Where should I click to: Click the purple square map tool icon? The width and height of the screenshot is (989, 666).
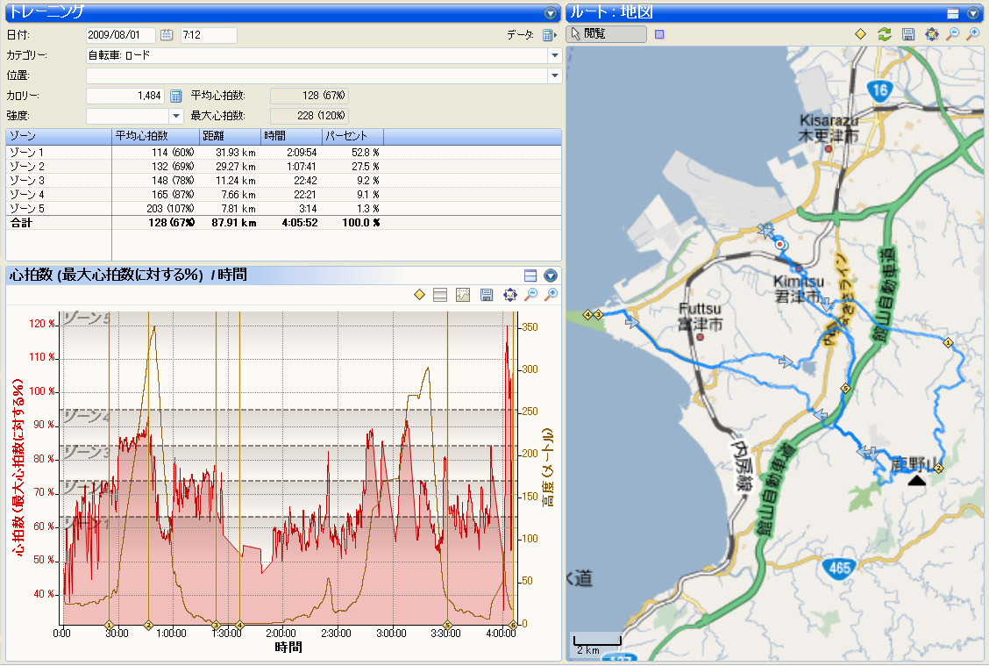coord(659,34)
